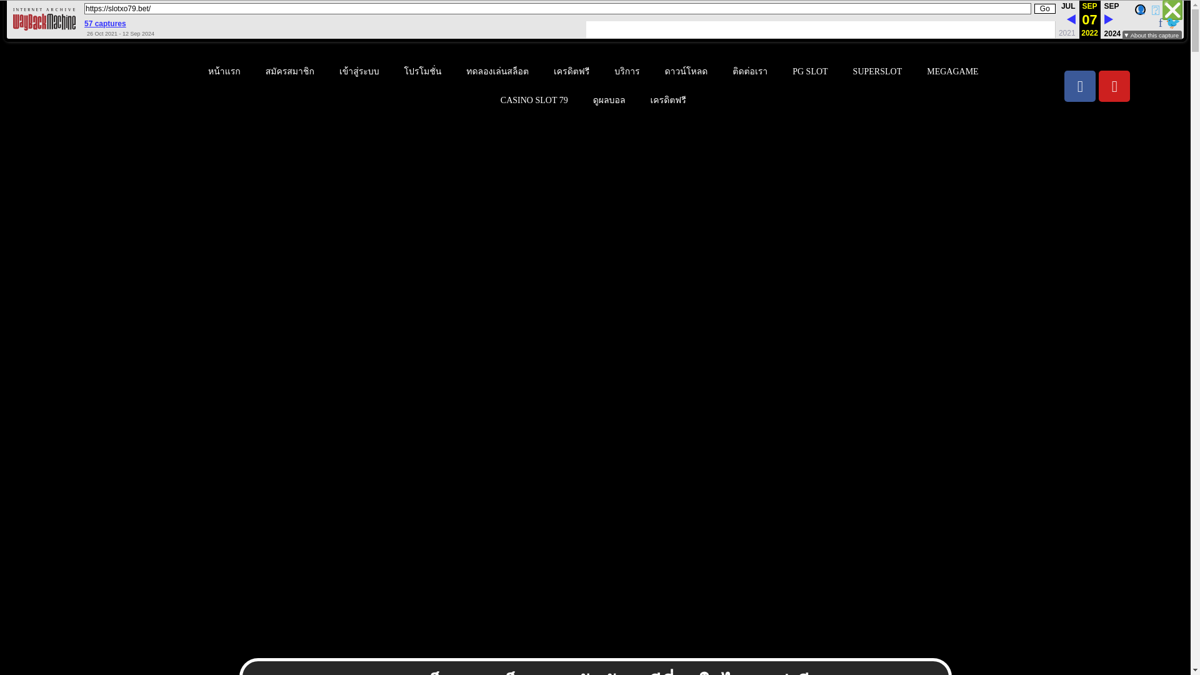Open the หน้าแรก menu item
Screen dimensions: 1200x675
[x=224, y=72]
